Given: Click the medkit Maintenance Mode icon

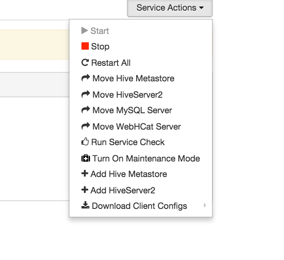Looking at the screenshot, I should pos(86,158).
